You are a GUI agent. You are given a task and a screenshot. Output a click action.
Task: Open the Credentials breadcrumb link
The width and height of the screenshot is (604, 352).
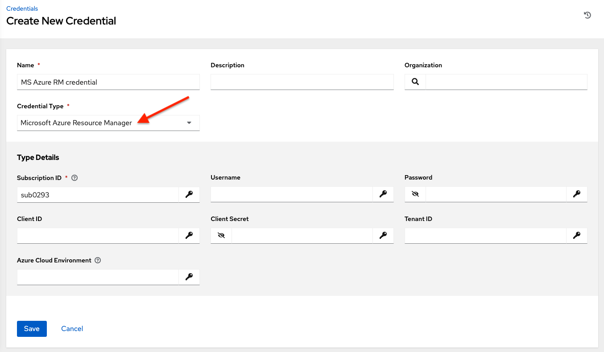(22, 8)
